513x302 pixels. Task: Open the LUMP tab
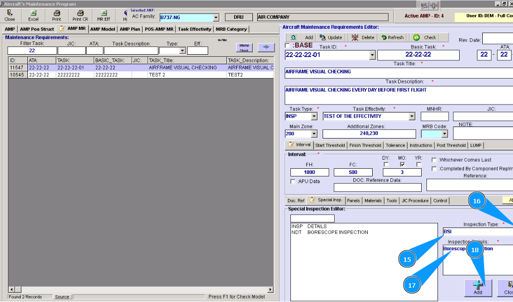click(x=475, y=145)
